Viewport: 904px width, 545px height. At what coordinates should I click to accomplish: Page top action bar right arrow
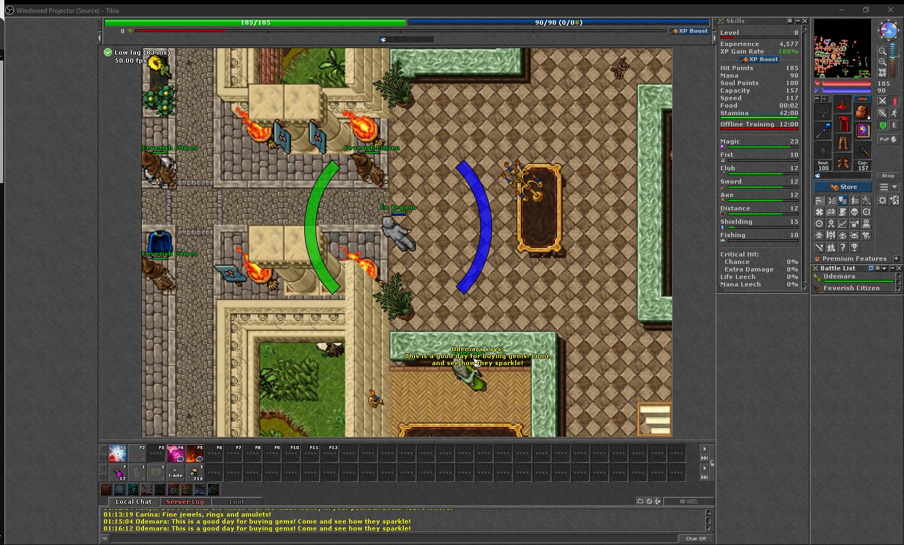coord(704,449)
